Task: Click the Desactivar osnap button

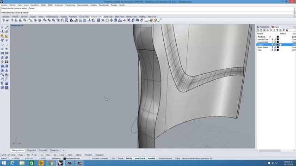Action: [x=99, y=155]
